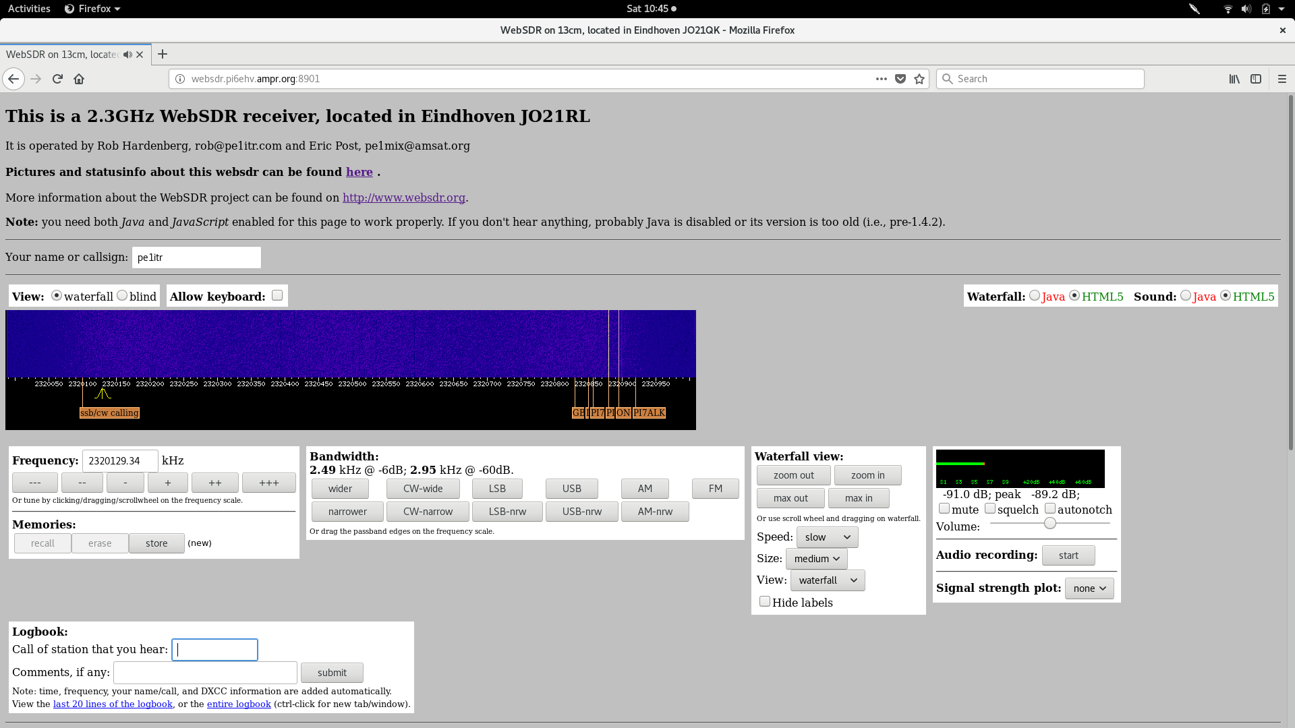Open the Activities overview
Screen dimensions: 1295x728
(29, 9)
